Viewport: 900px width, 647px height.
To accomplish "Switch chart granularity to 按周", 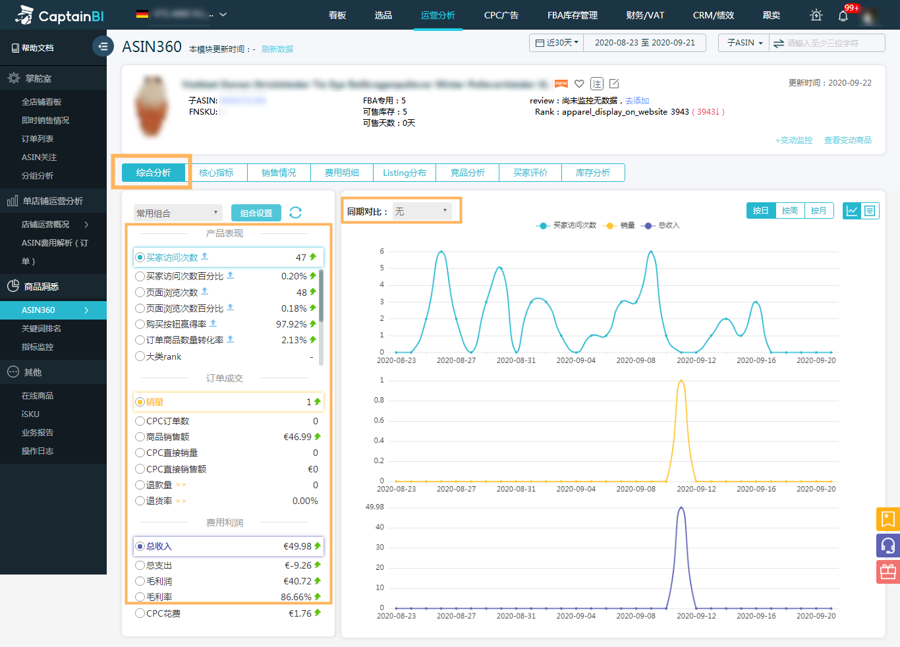I will click(790, 211).
